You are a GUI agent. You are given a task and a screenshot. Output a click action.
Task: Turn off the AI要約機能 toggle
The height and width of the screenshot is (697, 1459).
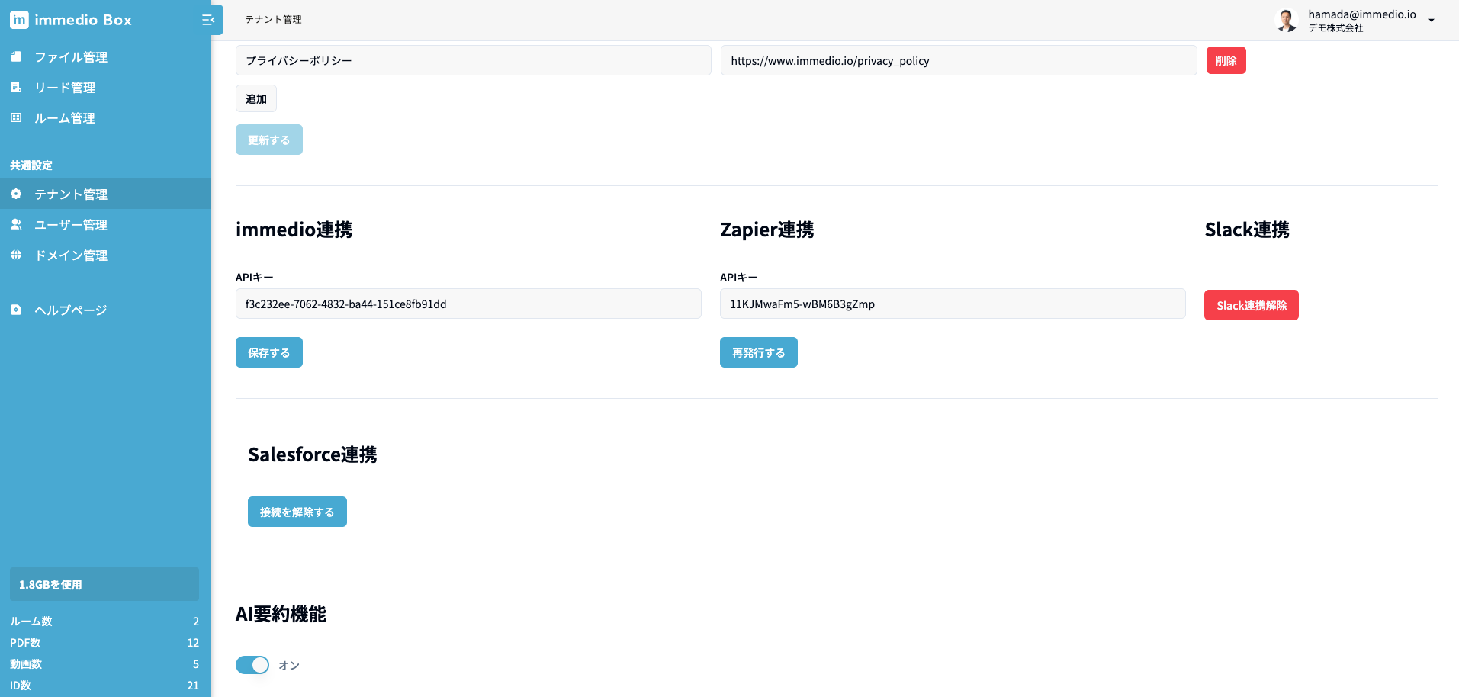click(252, 665)
